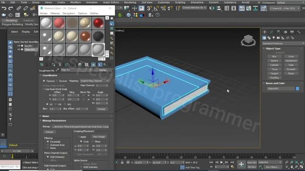
Task: Click the Redo arrow in main toolbar
Action: (x=10, y=8)
